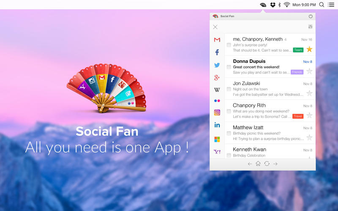
Task: Check the box for Jon Zulawski email
Action: point(229,89)
